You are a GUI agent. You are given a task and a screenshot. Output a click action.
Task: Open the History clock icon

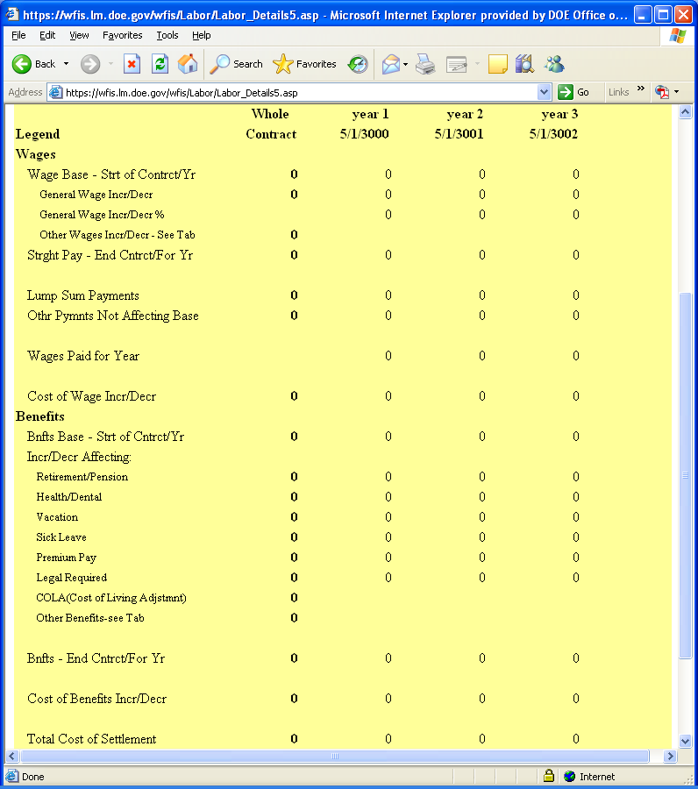point(358,64)
